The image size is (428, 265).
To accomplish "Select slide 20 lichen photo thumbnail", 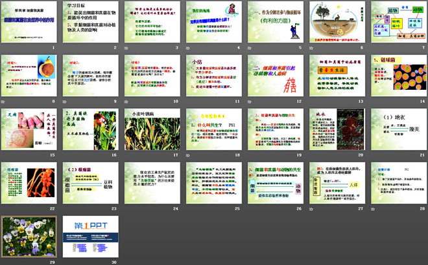I will (337, 129).
